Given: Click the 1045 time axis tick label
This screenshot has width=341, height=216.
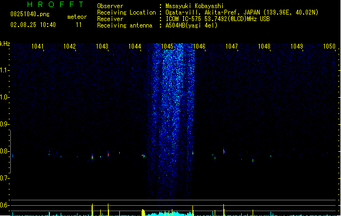Looking at the screenshot, I should click(167, 46).
